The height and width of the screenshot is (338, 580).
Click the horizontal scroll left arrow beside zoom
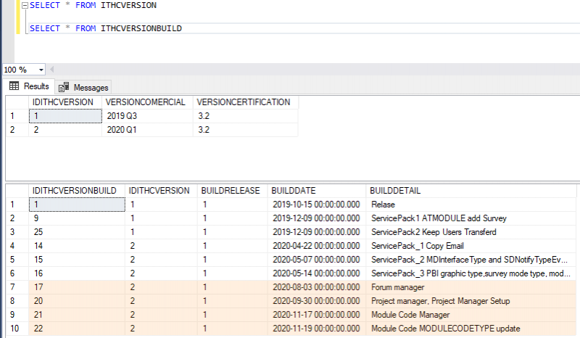pos(51,69)
